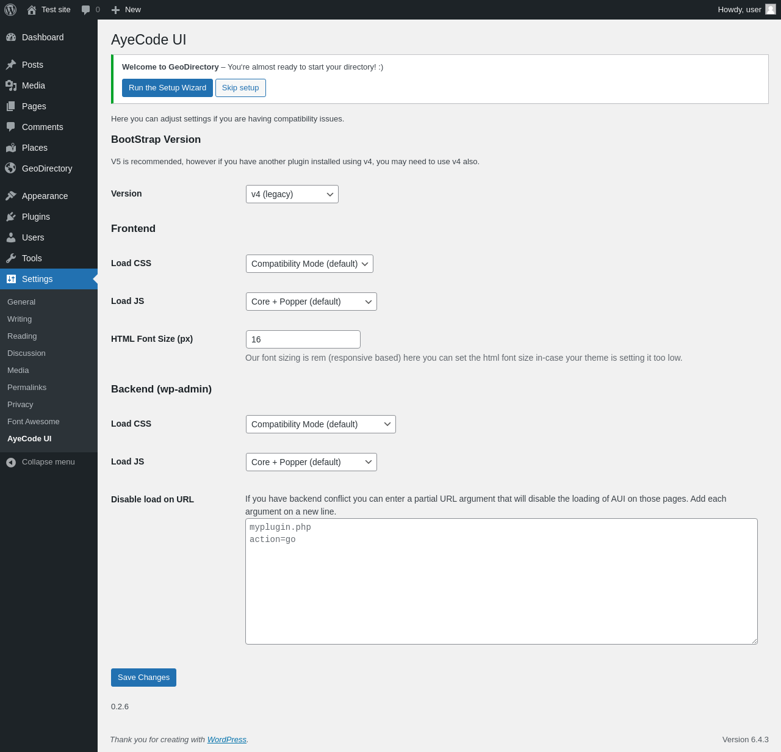The height and width of the screenshot is (752, 781).
Task: Click the Pages sidebar icon
Action: click(11, 106)
